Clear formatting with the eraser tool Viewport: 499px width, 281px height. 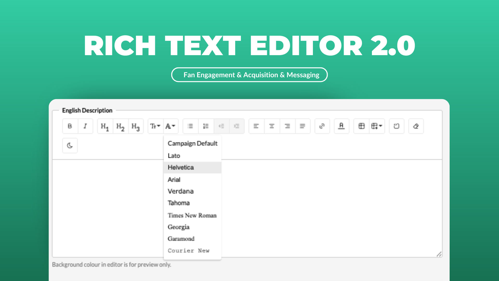[x=416, y=126]
